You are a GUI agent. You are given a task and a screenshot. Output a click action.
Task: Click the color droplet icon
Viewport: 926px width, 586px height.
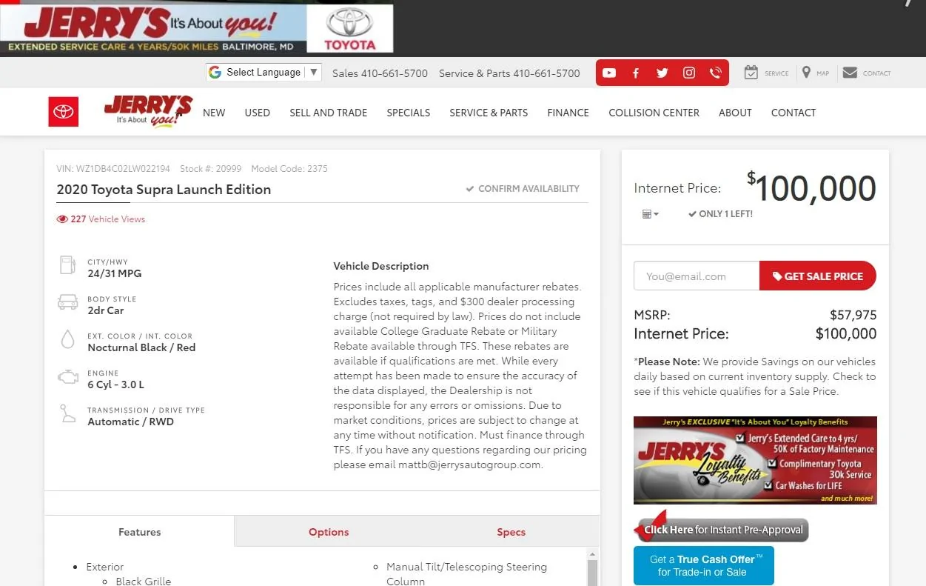point(67,340)
